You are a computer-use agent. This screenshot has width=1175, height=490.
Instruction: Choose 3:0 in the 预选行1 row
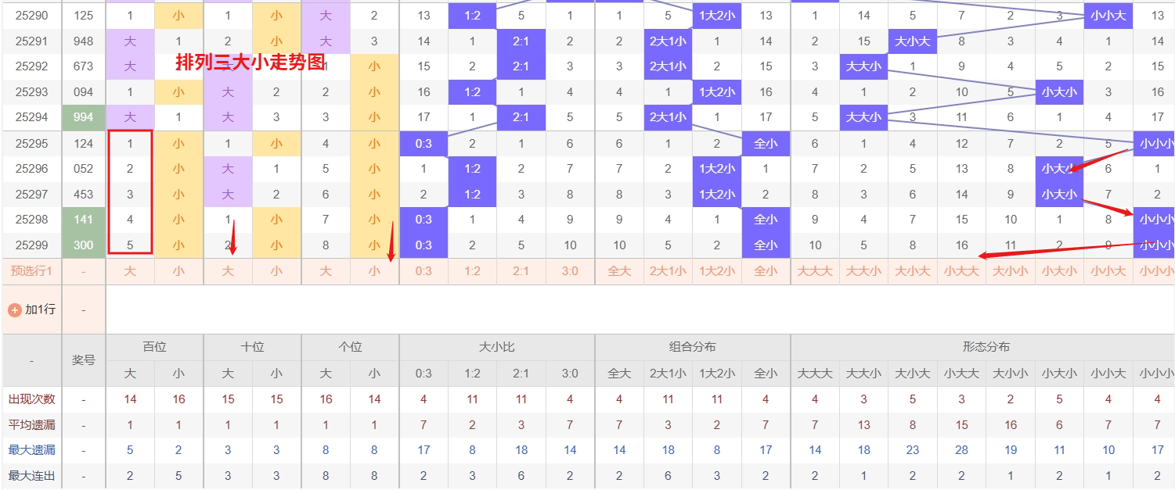(x=570, y=271)
